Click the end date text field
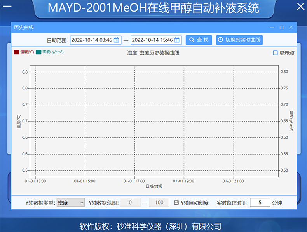 (152, 40)
